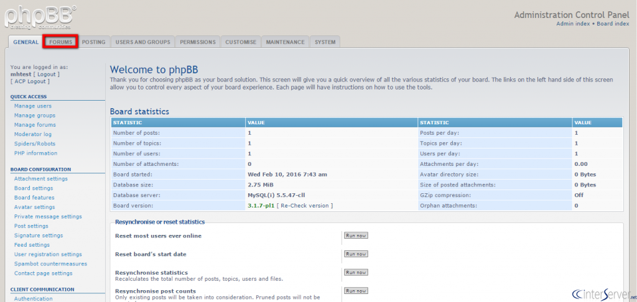Viewport: 637px width, 302px height.
Task: Click the Board started date value
Action: pos(287,175)
